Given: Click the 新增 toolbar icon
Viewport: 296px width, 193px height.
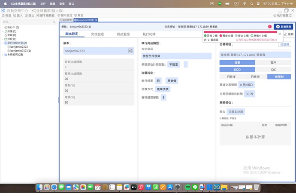Looking at the screenshot, I should pos(6,15).
